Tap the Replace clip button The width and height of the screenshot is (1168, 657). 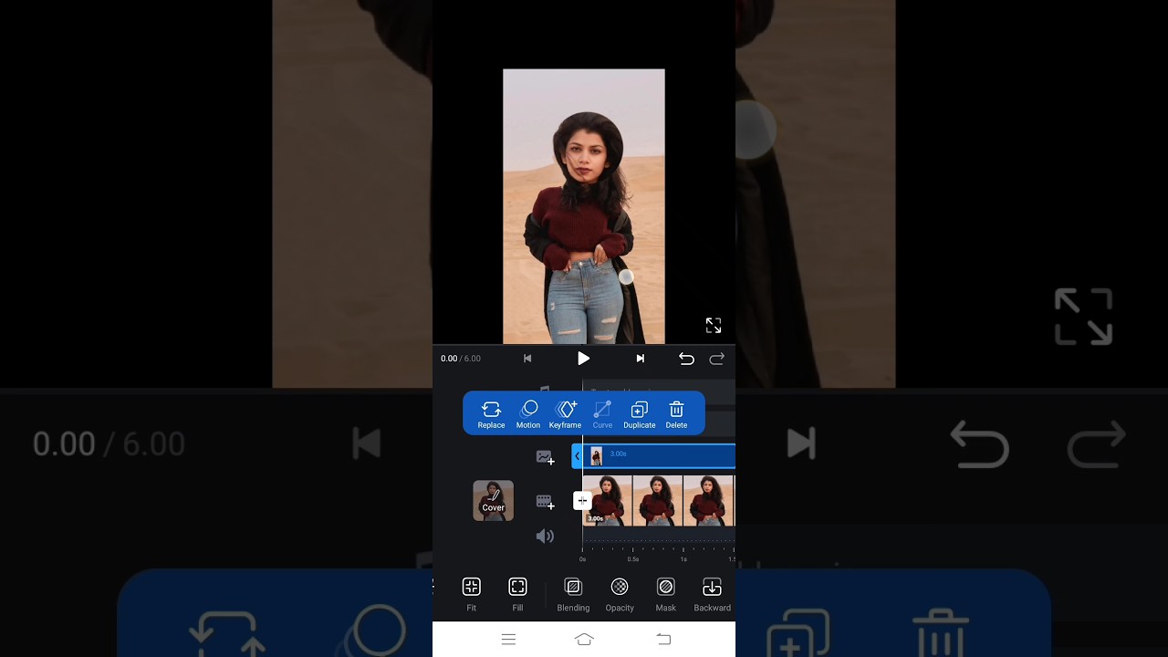pos(491,414)
